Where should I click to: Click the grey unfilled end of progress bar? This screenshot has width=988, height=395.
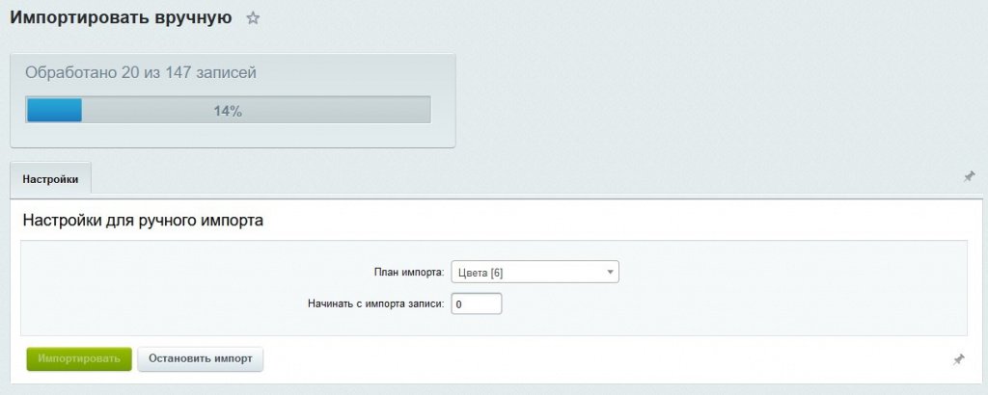tap(386, 110)
